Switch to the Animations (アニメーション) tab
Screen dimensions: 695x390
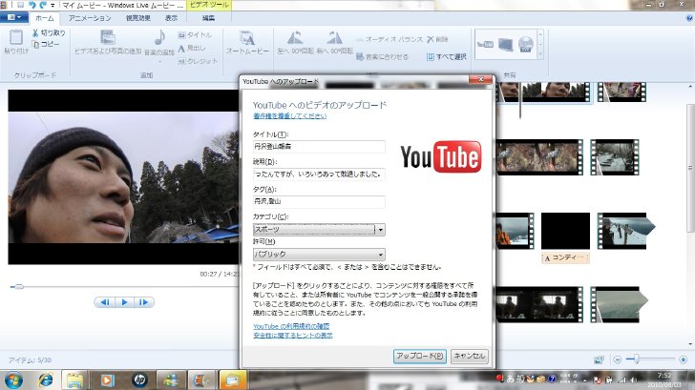tap(90, 18)
